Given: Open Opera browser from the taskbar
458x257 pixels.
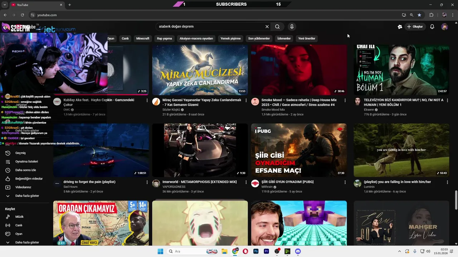Looking at the screenshot, I should point(245,251).
